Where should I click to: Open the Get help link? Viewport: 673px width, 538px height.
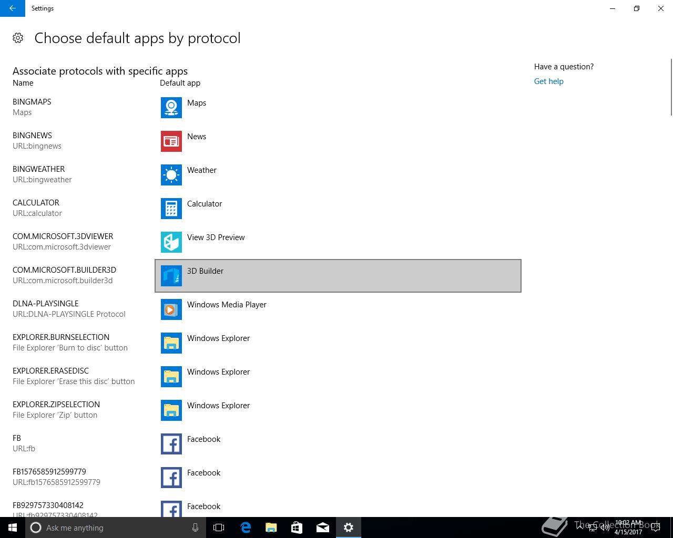(548, 81)
